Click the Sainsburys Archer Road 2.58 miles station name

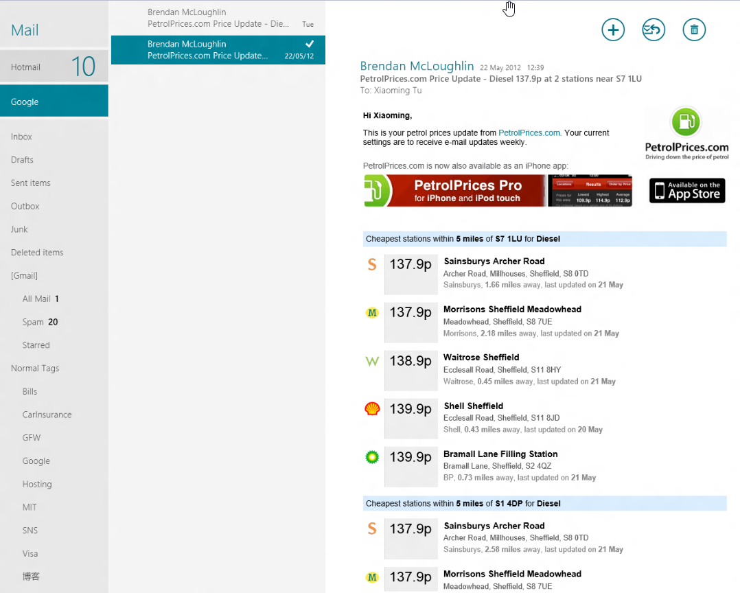coord(494,526)
